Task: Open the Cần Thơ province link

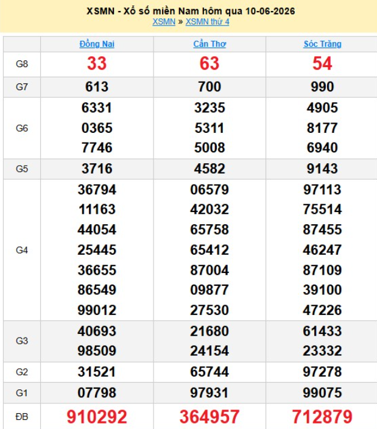Action: pos(210,44)
